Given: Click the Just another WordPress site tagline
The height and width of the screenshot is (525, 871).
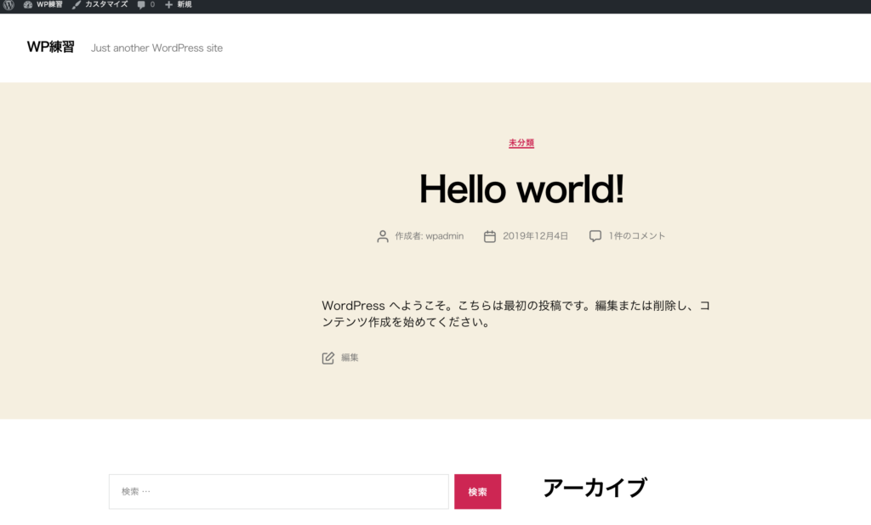Looking at the screenshot, I should click(157, 48).
